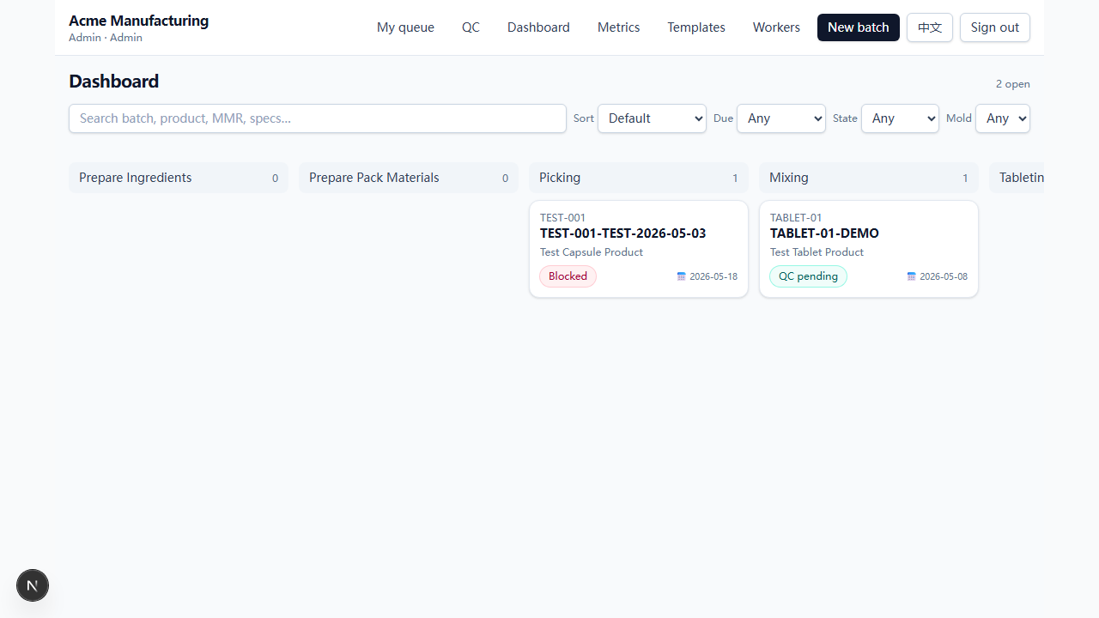This screenshot has width=1099, height=618.
Task: Click the Dashboard page heading
Action: [x=113, y=82]
